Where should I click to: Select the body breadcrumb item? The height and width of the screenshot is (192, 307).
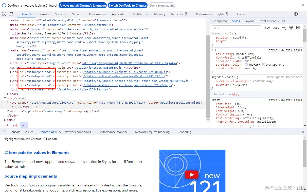pos(15,125)
